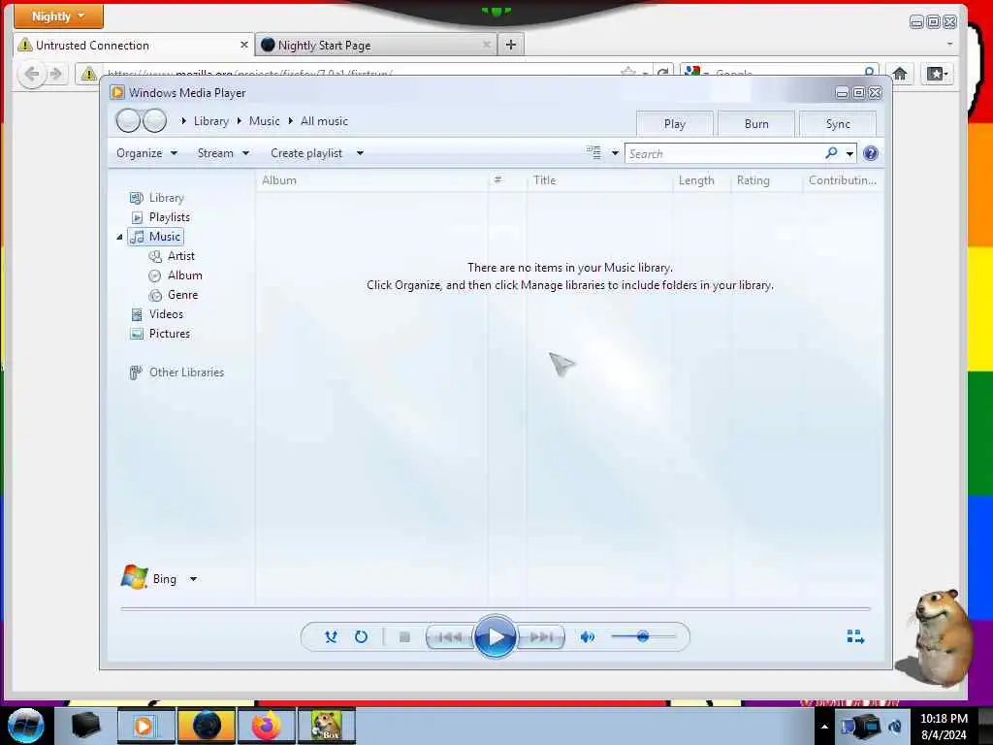The image size is (993, 745).
Task: Select Library in the navigation pane
Action: [x=166, y=198]
